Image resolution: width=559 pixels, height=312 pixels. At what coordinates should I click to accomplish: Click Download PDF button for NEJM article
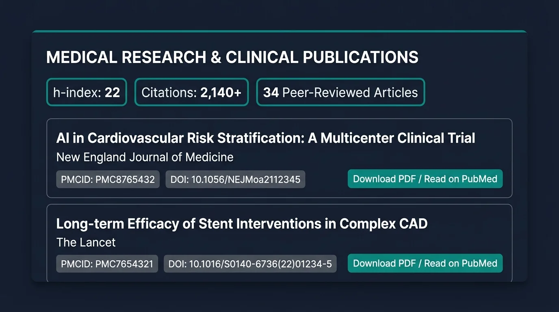[425, 179]
